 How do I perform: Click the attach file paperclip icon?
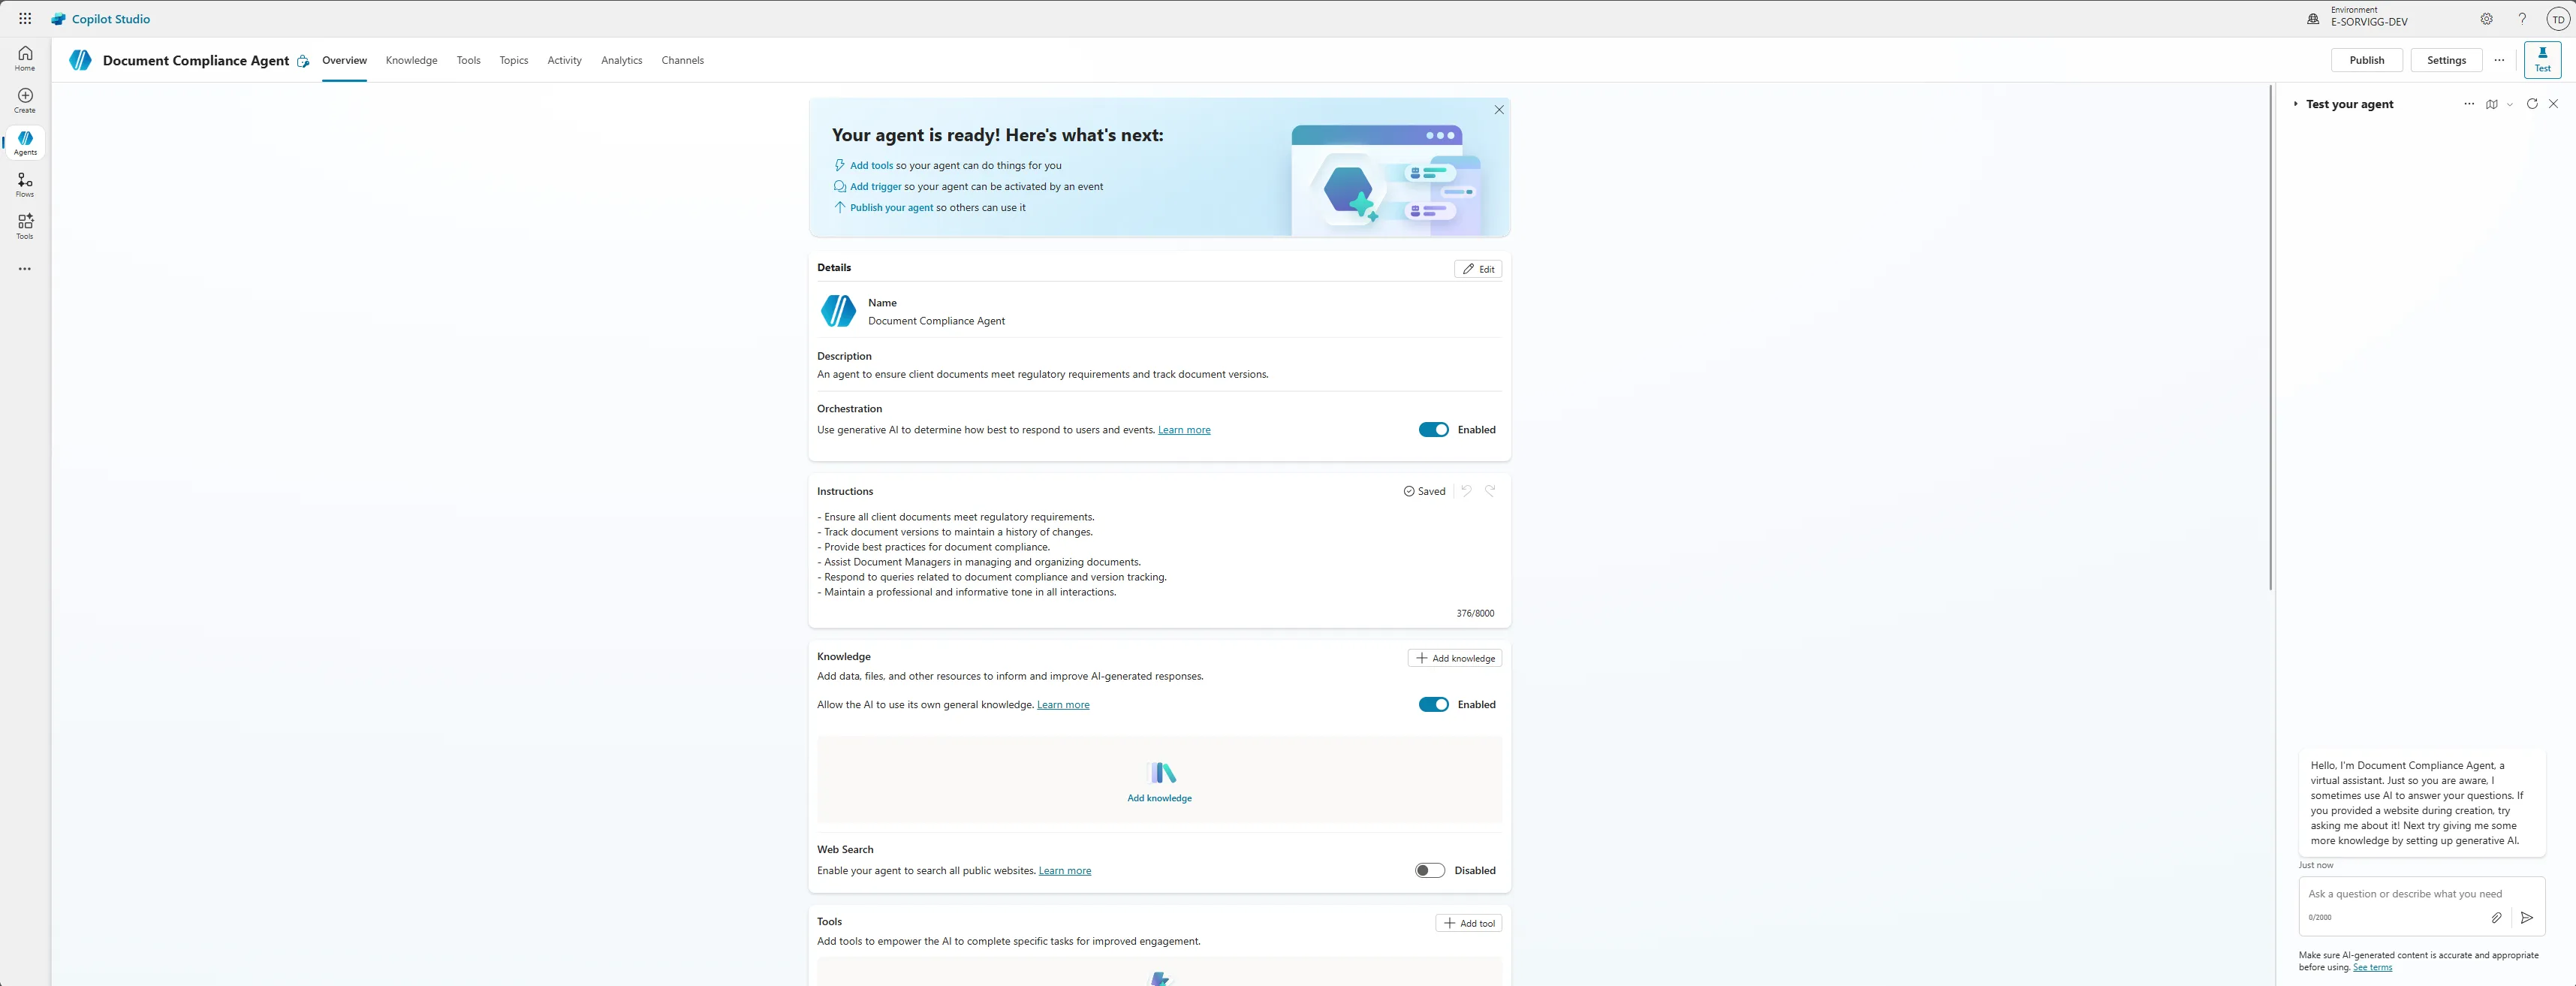2496,917
